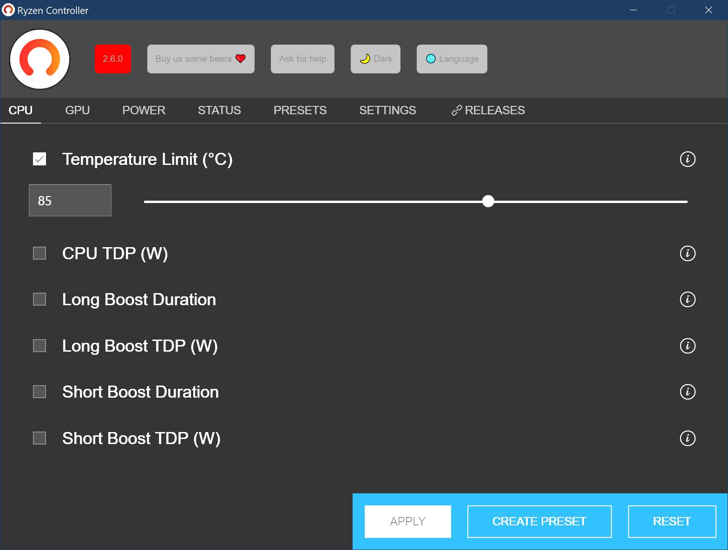Open the PRESETS tab

click(x=300, y=111)
